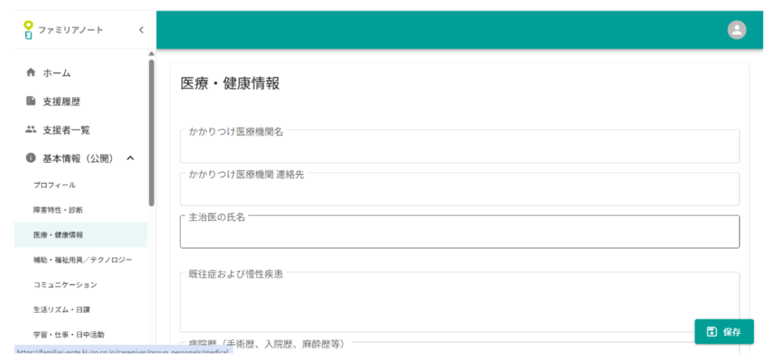
Task: Open プロフィール in the sidebar
Action: pyautogui.click(x=54, y=185)
